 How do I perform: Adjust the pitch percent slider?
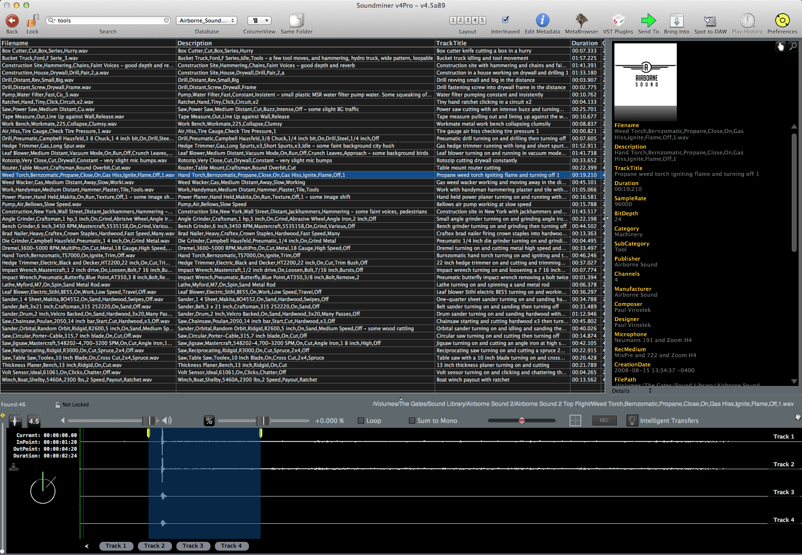tap(264, 421)
